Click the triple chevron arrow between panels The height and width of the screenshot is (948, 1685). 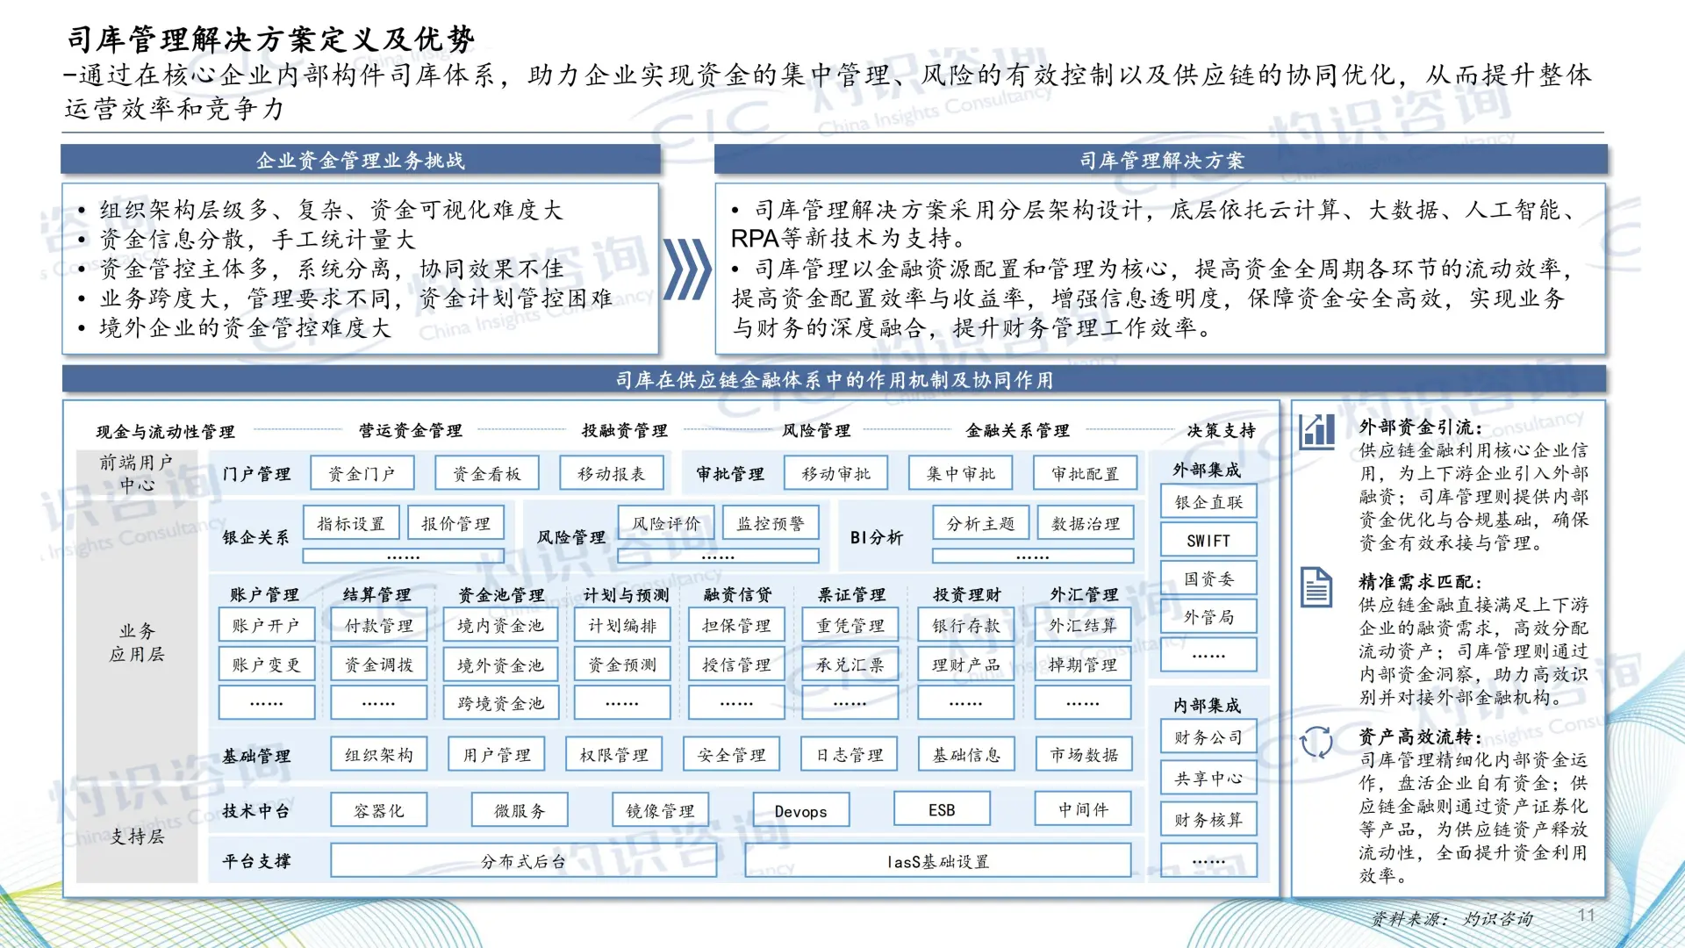pos(686,269)
